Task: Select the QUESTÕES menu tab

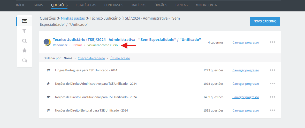Action: coord(59,5)
